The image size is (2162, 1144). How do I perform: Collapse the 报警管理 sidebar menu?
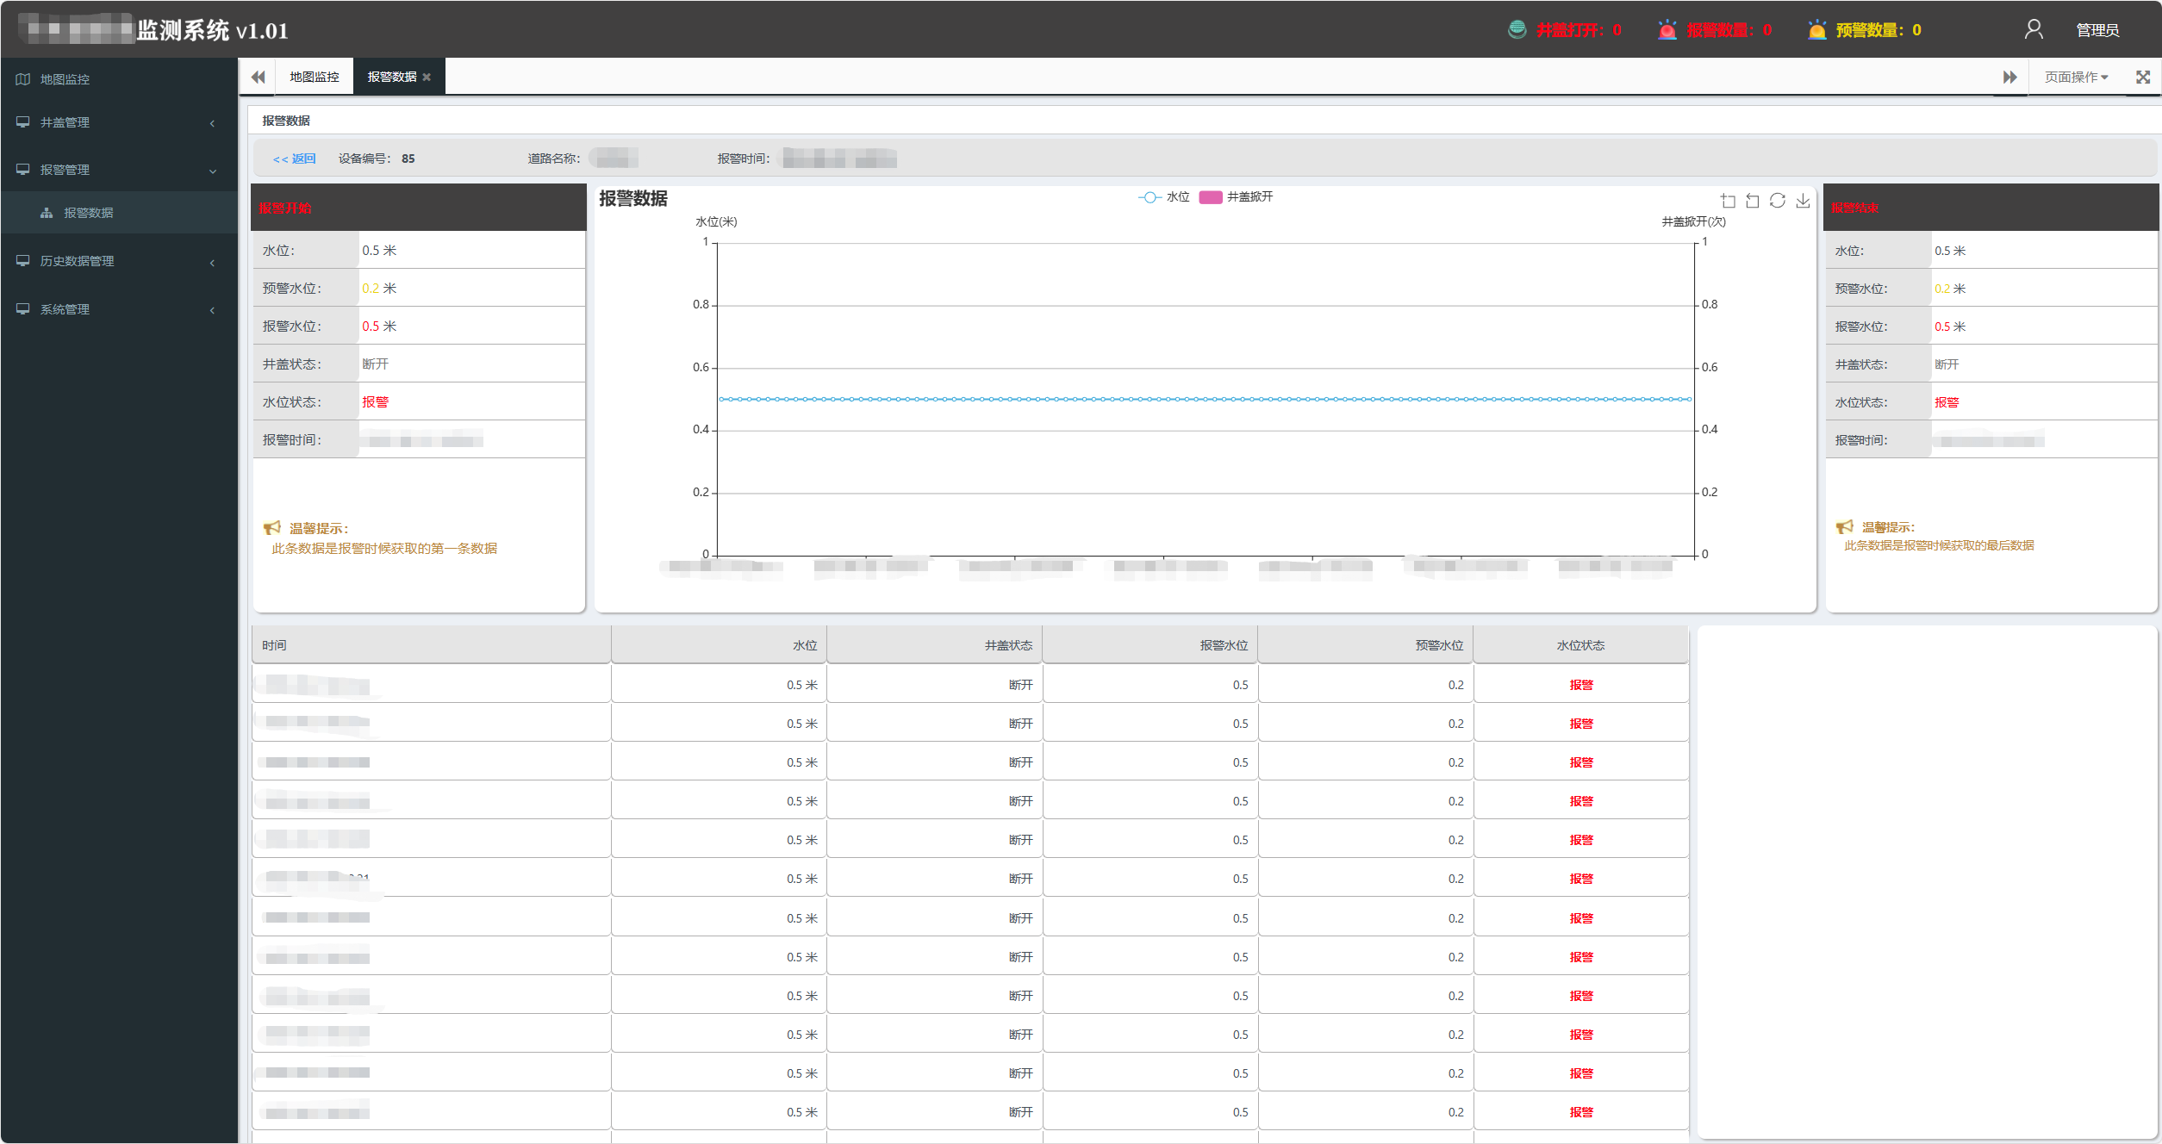click(x=119, y=170)
